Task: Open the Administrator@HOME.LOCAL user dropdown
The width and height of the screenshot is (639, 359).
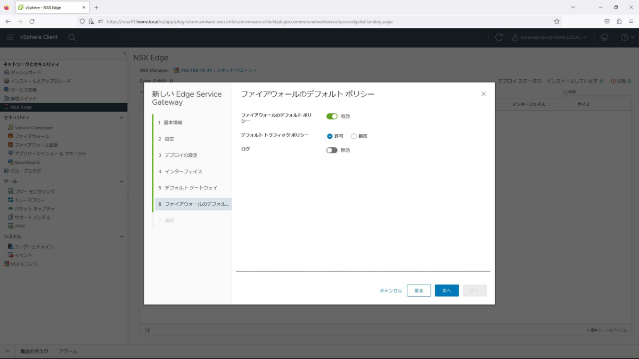Action: pos(550,37)
